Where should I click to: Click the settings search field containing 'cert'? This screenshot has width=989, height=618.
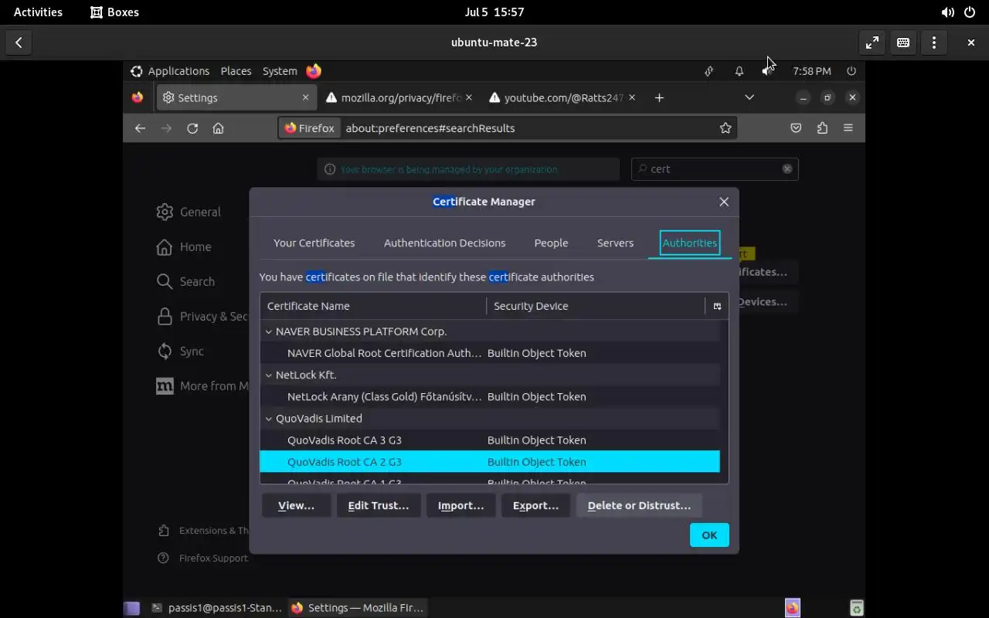pos(715,169)
